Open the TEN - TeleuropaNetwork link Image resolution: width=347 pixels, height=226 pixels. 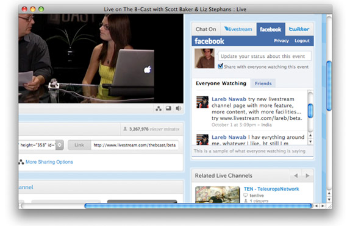click(271, 189)
